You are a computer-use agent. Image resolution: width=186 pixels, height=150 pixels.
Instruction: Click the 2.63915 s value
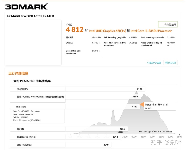click(x=96, y=51)
